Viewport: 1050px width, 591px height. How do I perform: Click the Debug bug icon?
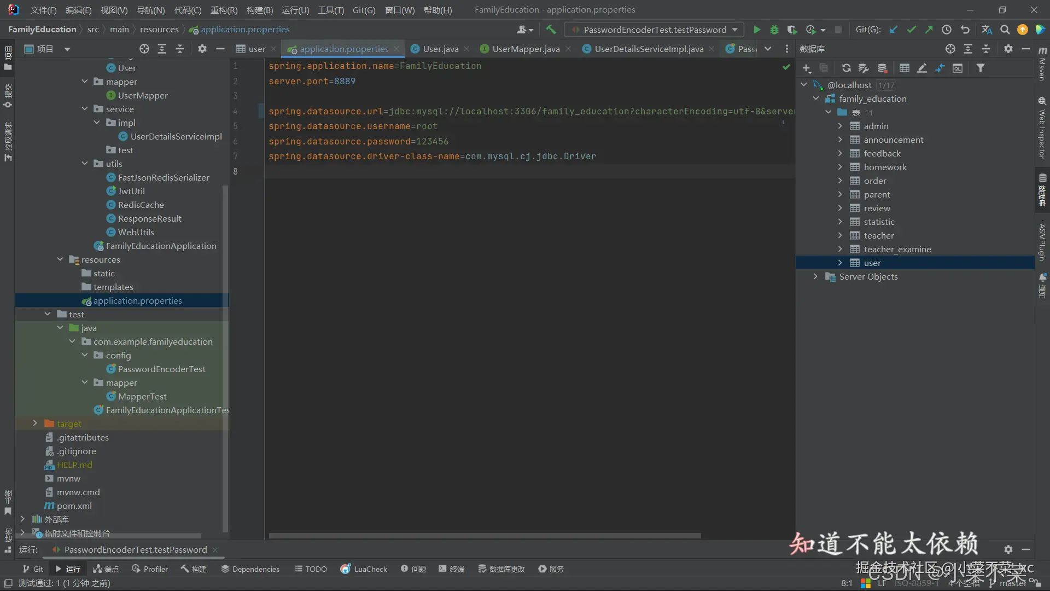tap(774, 30)
